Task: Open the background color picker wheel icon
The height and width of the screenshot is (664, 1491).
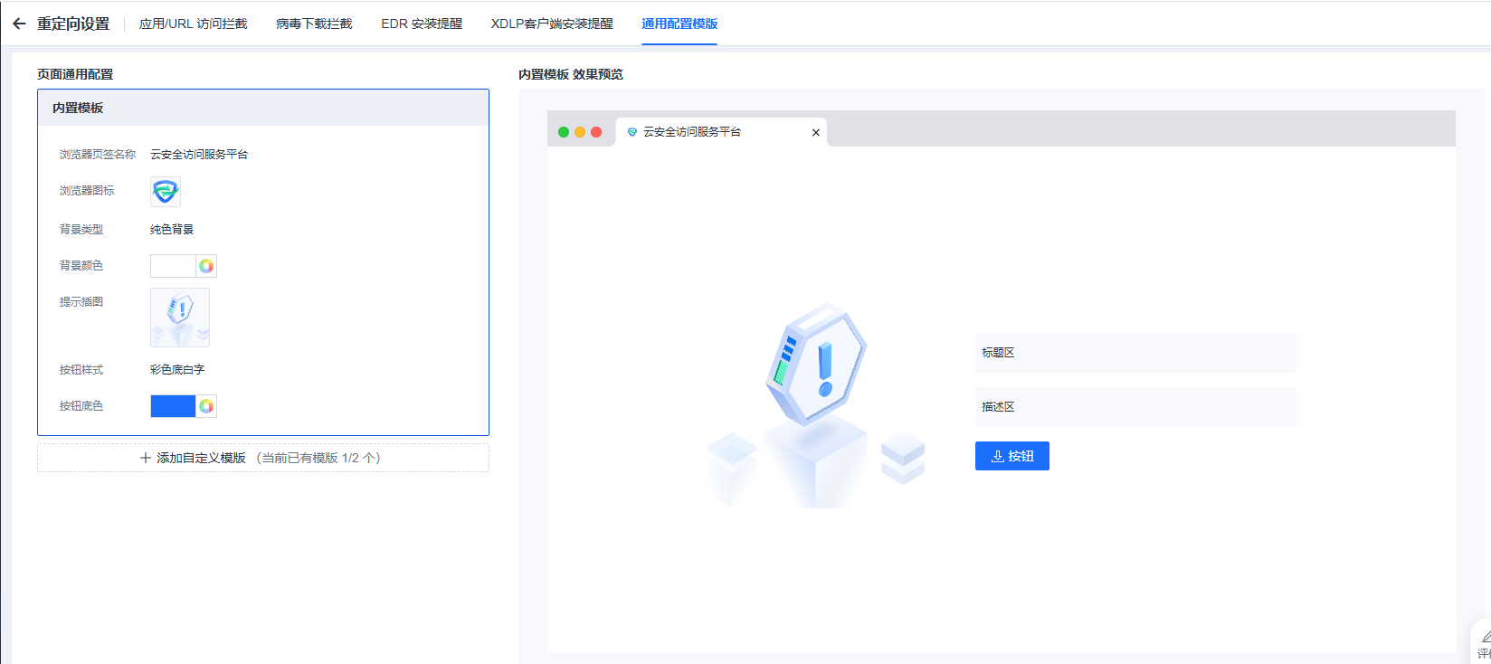Action: [x=206, y=266]
